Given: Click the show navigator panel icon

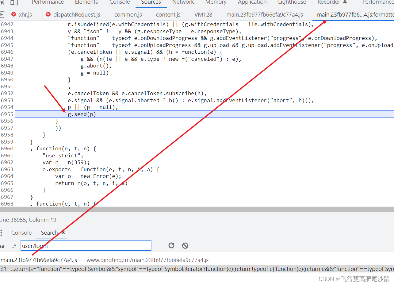Looking at the screenshot, I should coord(2,14).
